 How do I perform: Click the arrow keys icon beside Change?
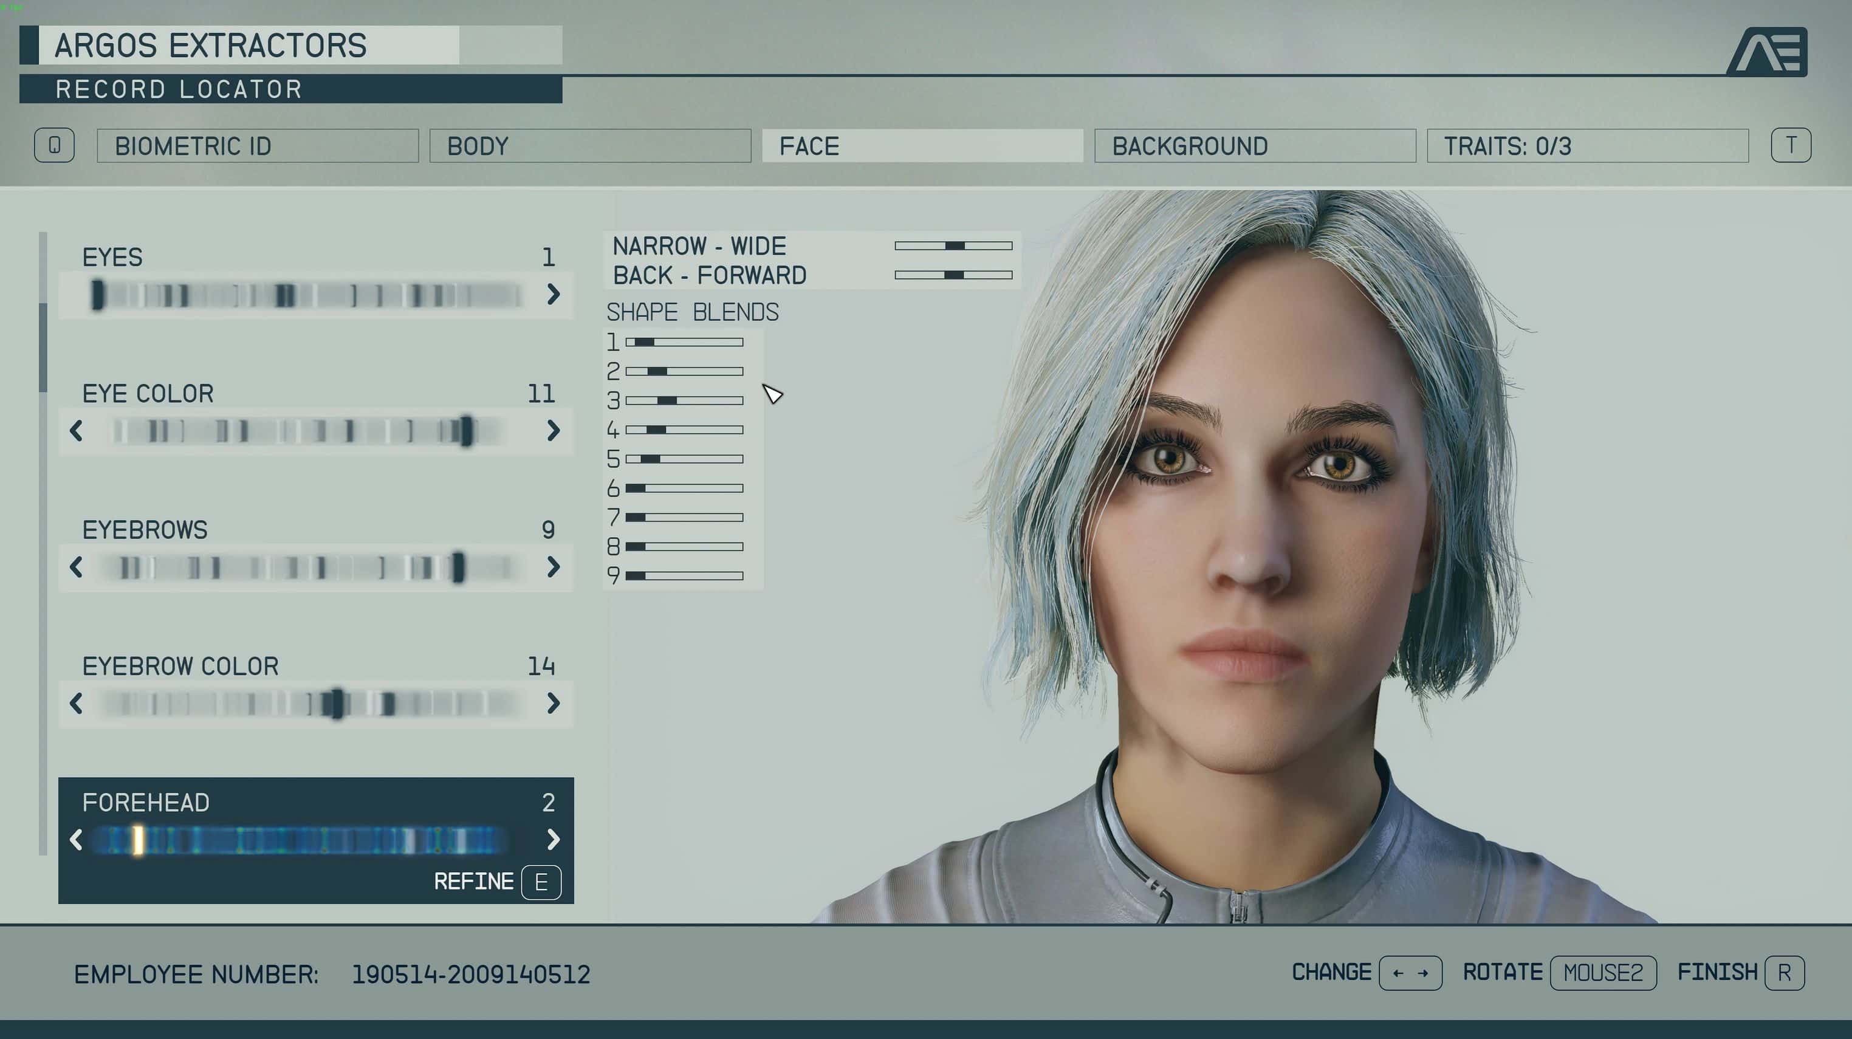[x=1410, y=973]
